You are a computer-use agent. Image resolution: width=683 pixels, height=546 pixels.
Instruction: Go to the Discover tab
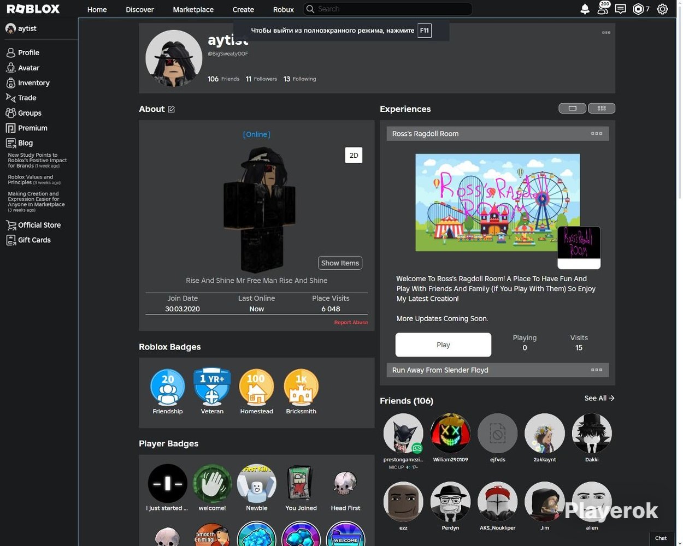pos(140,9)
